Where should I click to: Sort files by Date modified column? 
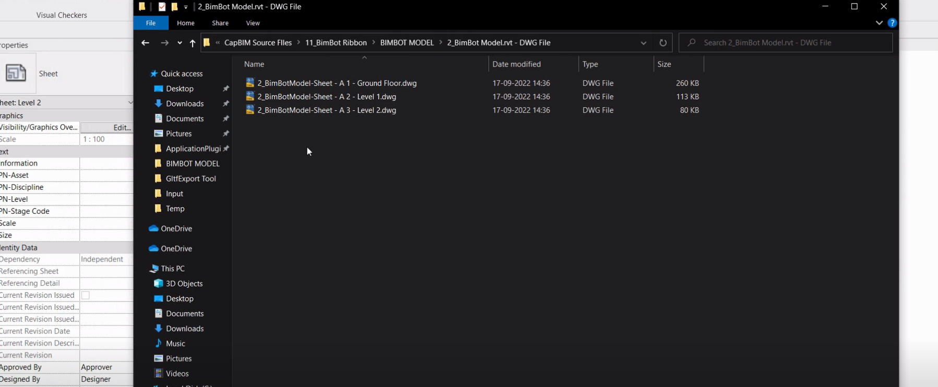(533, 64)
